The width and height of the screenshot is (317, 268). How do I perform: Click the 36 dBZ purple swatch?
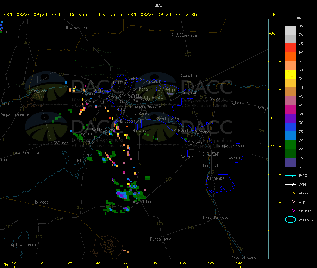click(290, 118)
